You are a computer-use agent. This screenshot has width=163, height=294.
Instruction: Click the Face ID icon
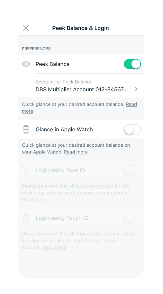pyautogui.click(x=26, y=170)
